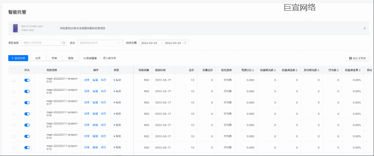Sort by the 素材曝光数 column sort arrows
The width and height of the screenshot is (374, 156).
coord(319,70)
